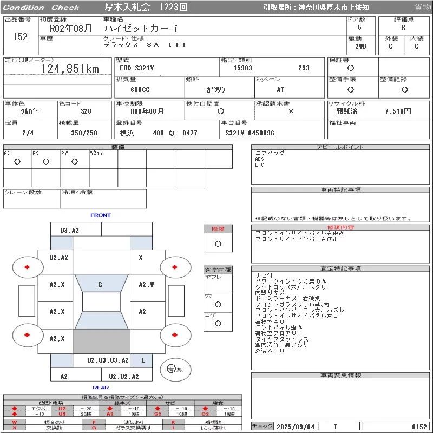Click the 有無 spare tire indicator circle

tap(175, 369)
